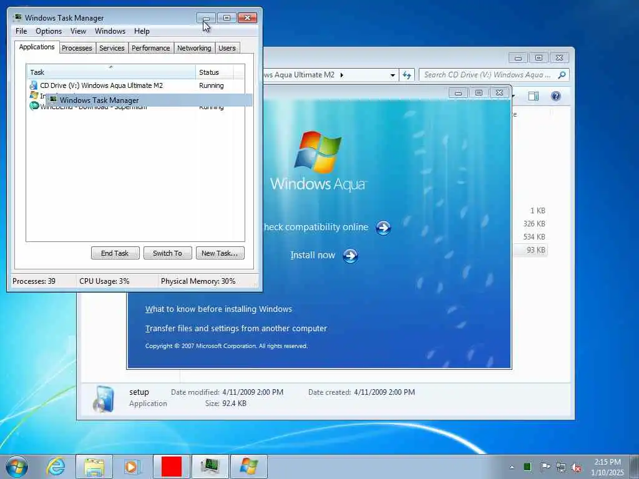639x479 pixels.
Task: Click Show desktop strip at taskbar end
Action: coord(635,467)
